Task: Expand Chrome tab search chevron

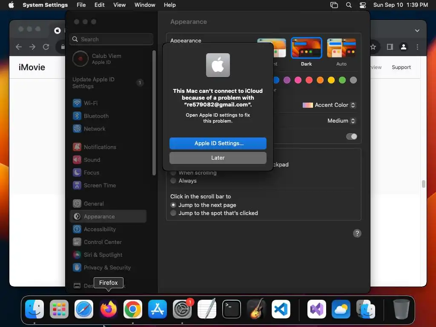Action: (417, 31)
